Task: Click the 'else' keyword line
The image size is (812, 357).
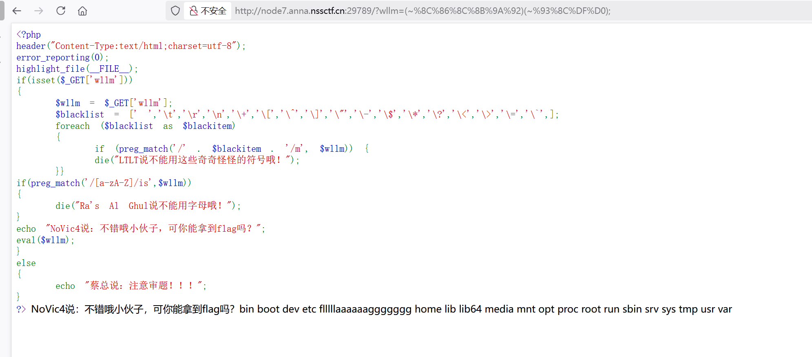Action: [x=26, y=263]
